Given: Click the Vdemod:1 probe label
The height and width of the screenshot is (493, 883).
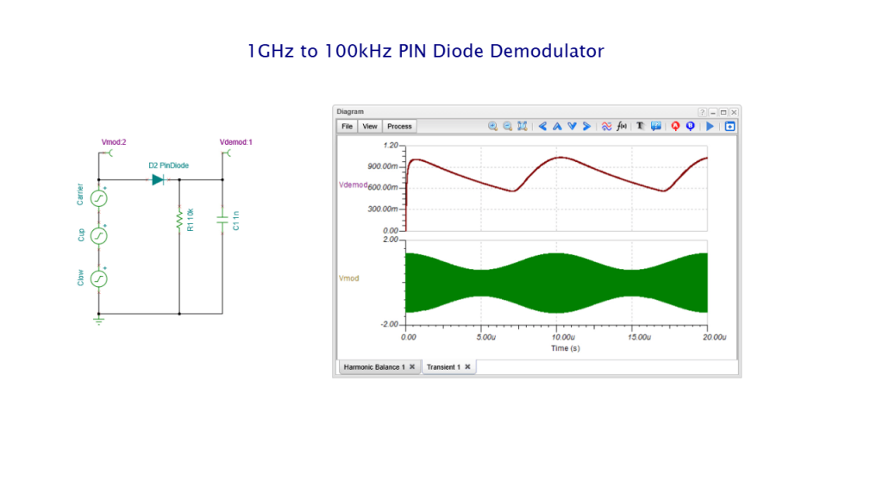Looking at the screenshot, I should point(236,142).
